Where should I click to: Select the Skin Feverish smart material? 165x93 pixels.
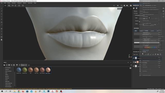pyautogui.click(x=42, y=71)
